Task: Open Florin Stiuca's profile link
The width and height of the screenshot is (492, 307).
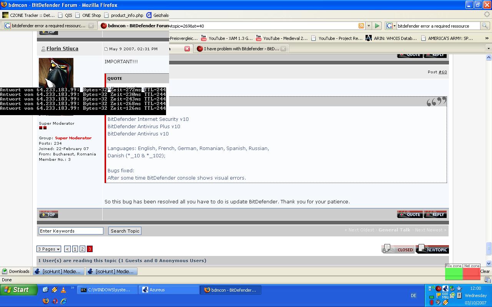Action: click(x=62, y=49)
